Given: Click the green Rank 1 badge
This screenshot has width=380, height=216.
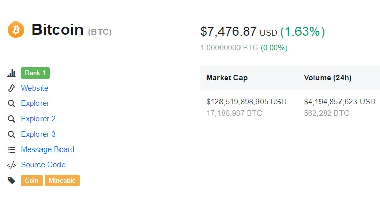Looking at the screenshot, I should tap(35, 73).
